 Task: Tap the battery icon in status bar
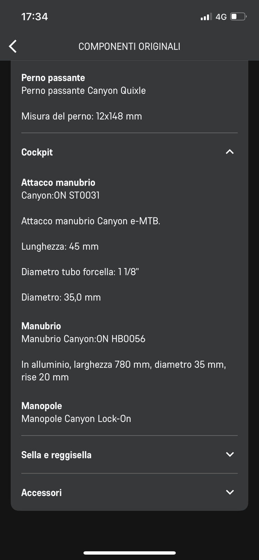(238, 16)
